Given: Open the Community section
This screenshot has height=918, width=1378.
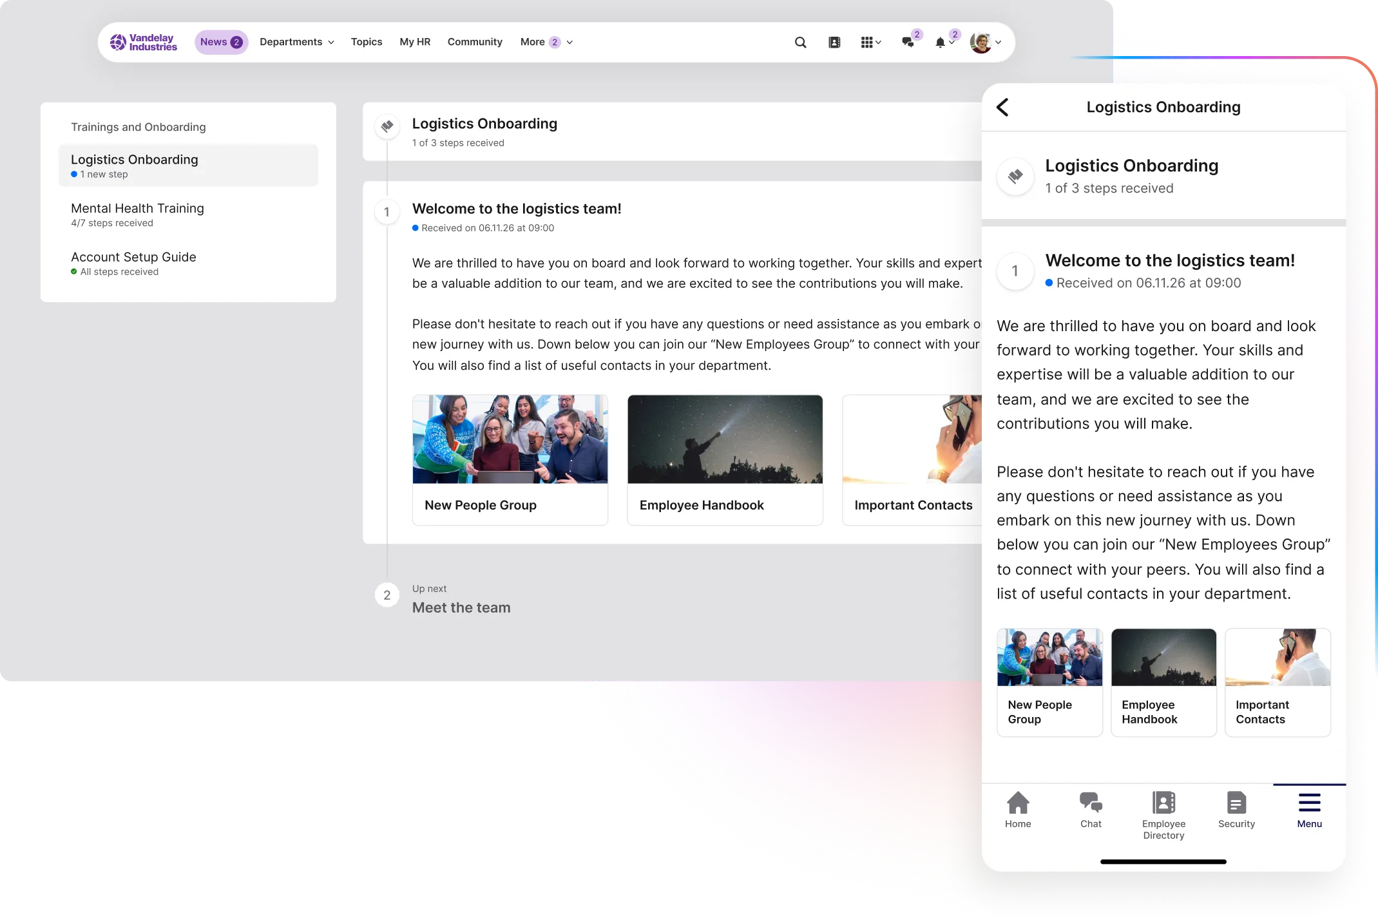Looking at the screenshot, I should (x=475, y=41).
